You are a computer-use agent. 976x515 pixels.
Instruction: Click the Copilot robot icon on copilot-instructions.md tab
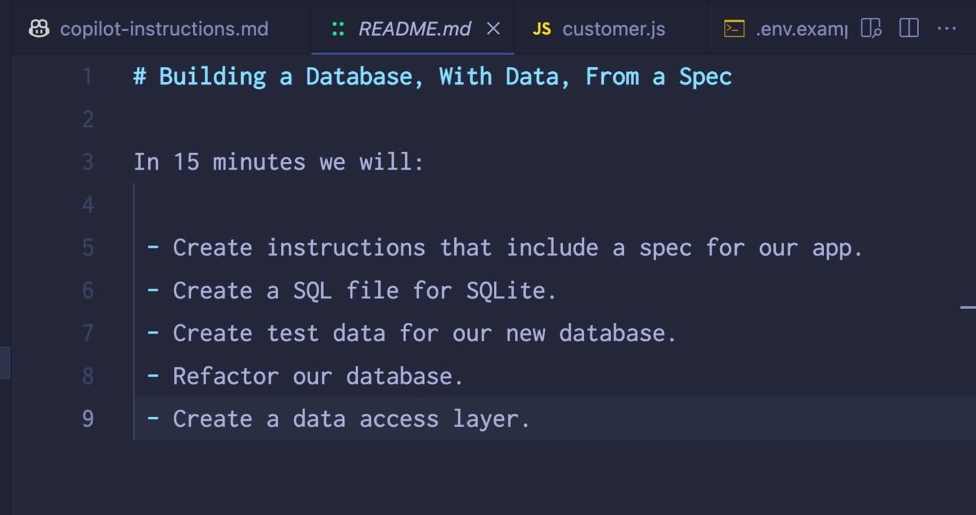[x=38, y=28]
